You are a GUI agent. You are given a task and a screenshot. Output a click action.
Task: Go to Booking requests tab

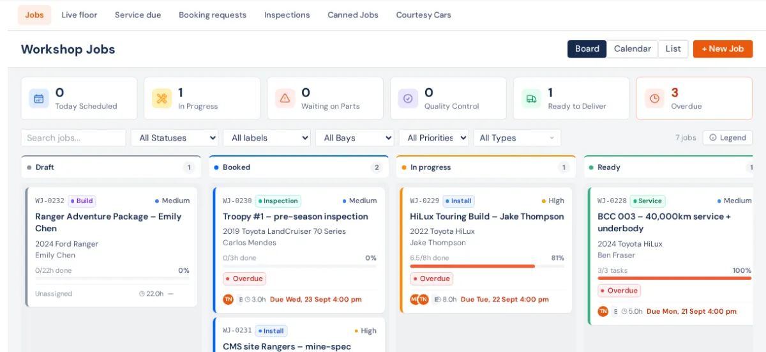coord(213,15)
